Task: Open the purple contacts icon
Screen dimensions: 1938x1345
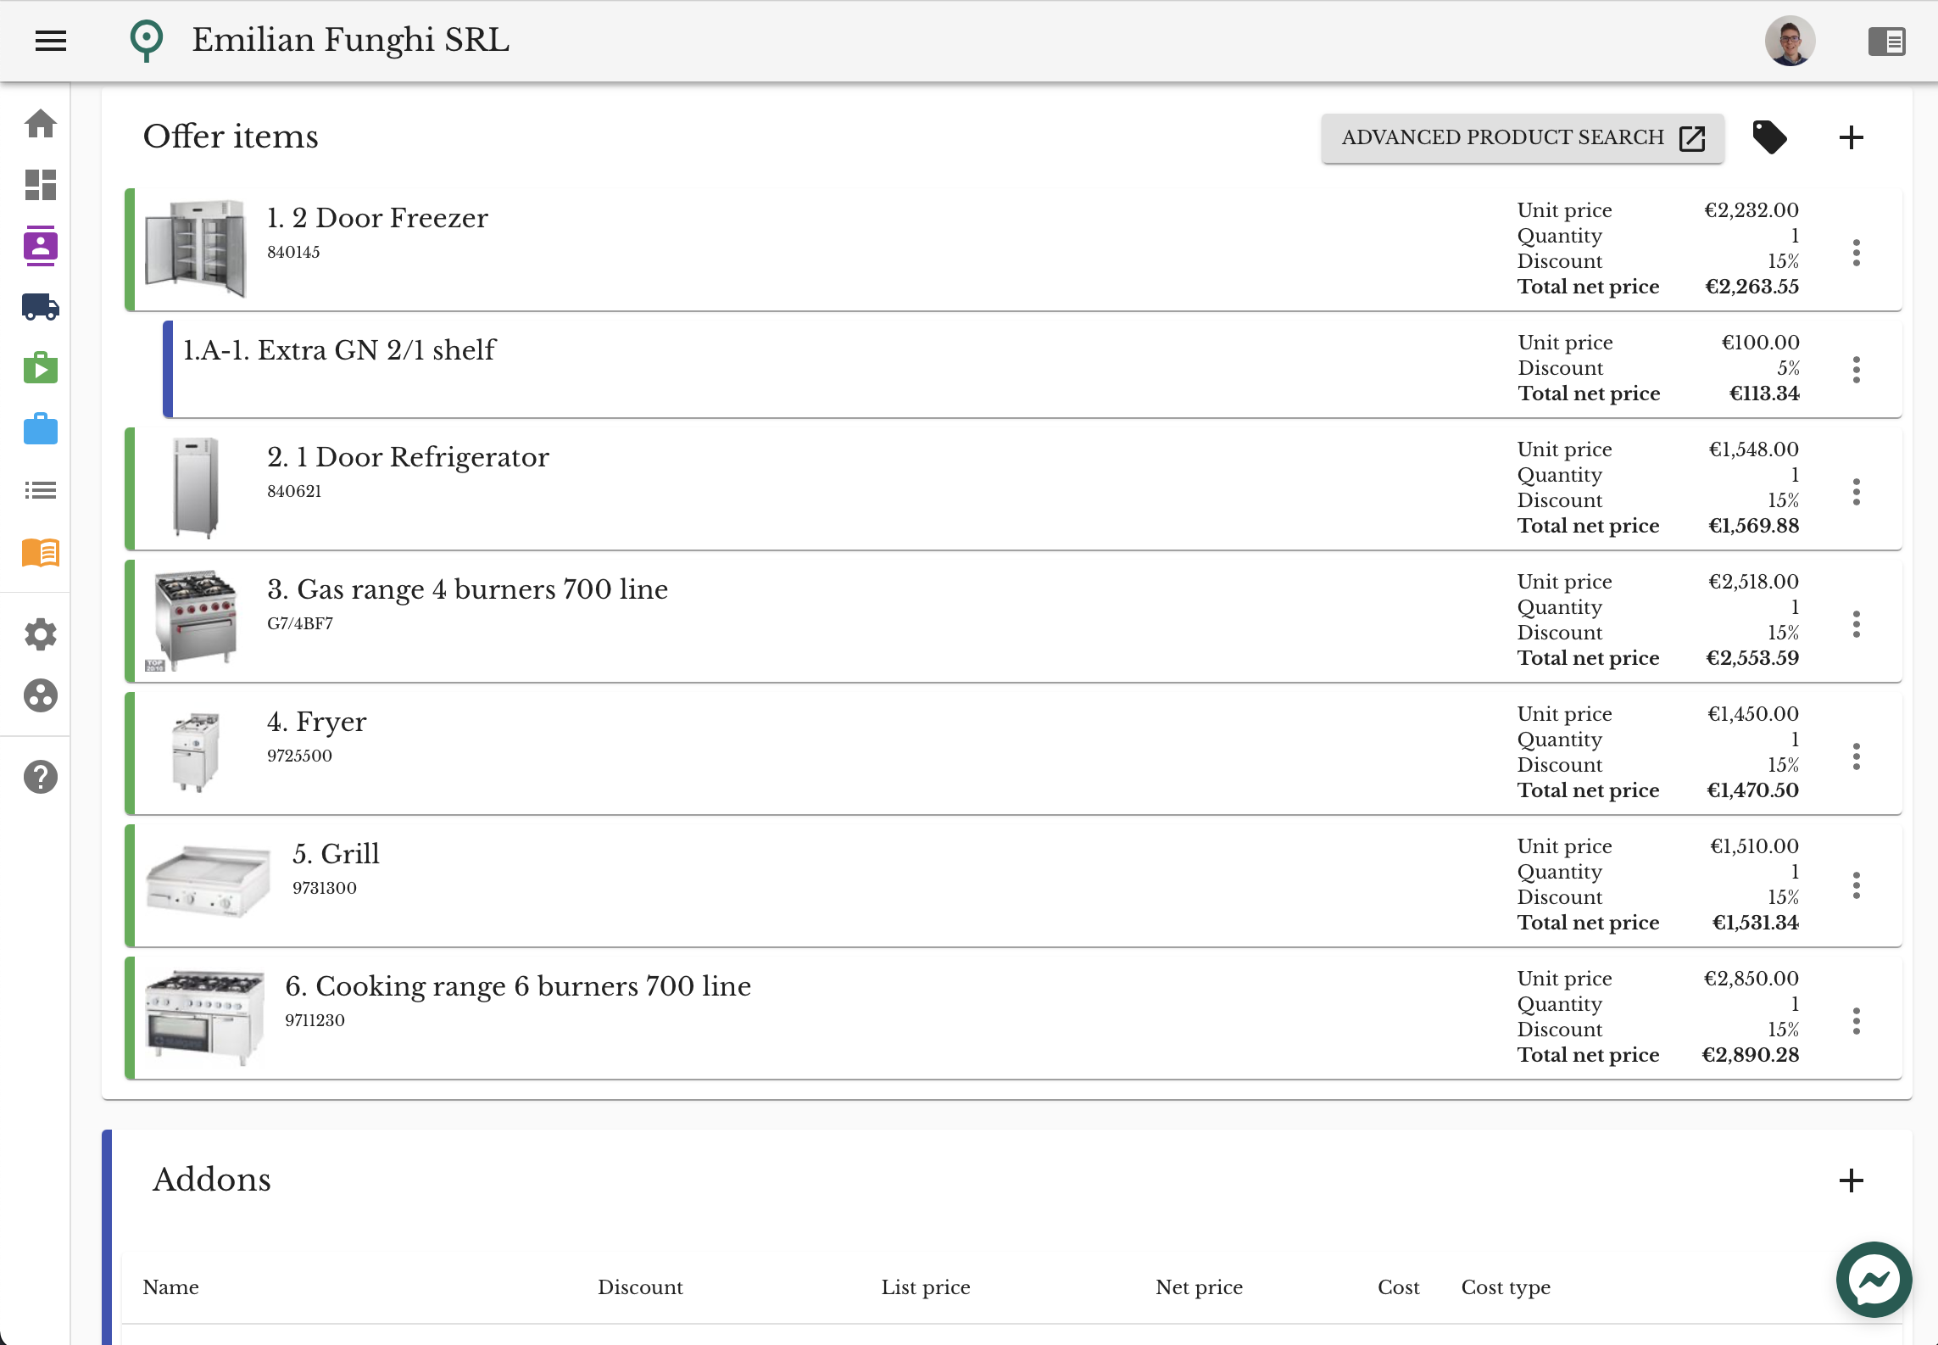Action: [x=41, y=246]
